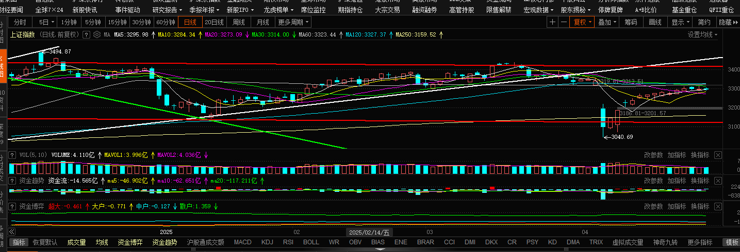The image size is (740, 252).
Task: Click 恢复默认 at bottom bar
Action: (x=45, y=242)
